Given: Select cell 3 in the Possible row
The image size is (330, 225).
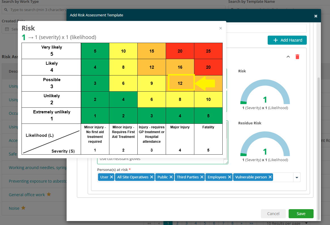Looking at the screenshot, I should [x=95, y=83].
